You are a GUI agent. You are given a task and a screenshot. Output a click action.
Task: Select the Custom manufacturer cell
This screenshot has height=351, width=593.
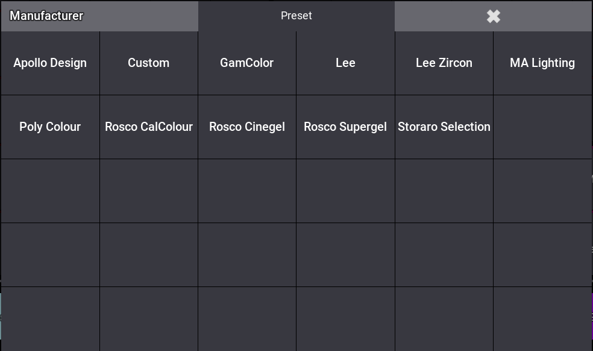click(x=148, y=63)
